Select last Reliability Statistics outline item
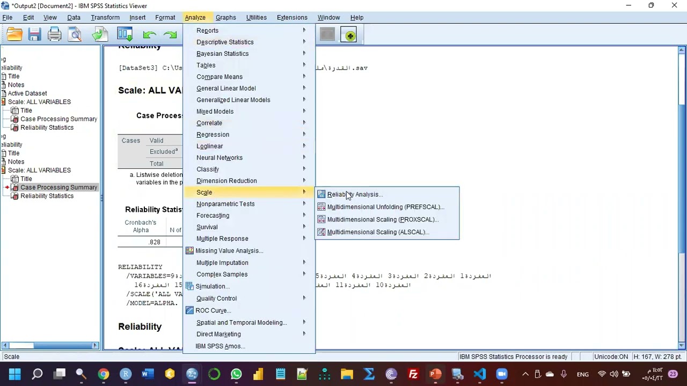 pos(47,196)
